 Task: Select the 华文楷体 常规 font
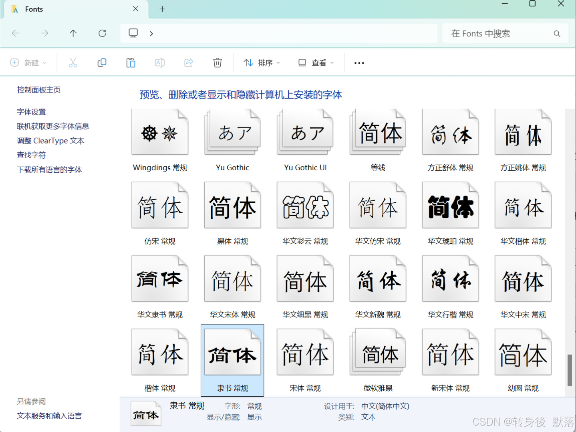[523, 214]
